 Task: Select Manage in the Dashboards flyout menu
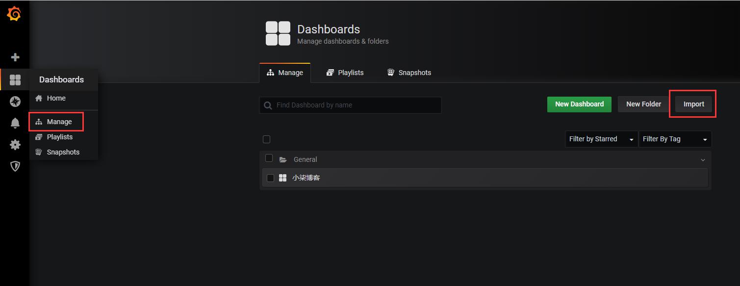(x=59, y=122)
